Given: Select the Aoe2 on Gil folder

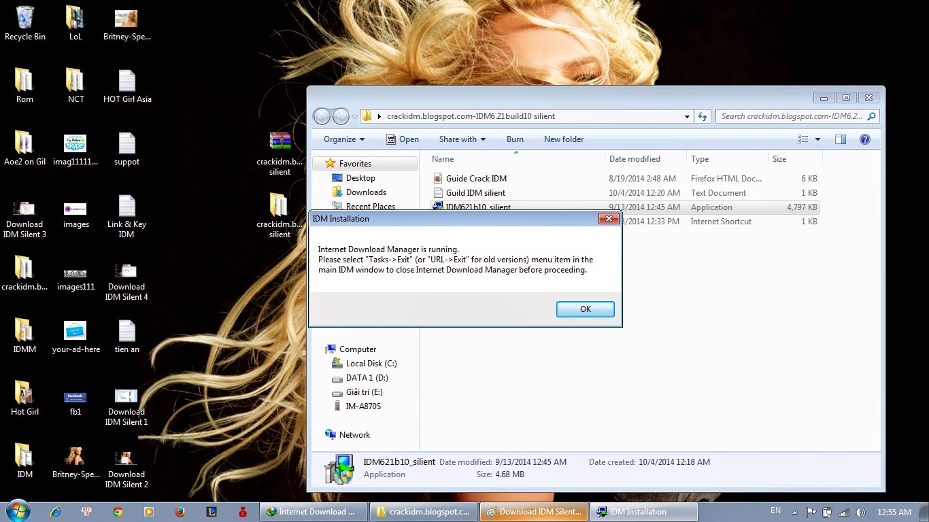Looking at the screenshot, I should 24,149.
